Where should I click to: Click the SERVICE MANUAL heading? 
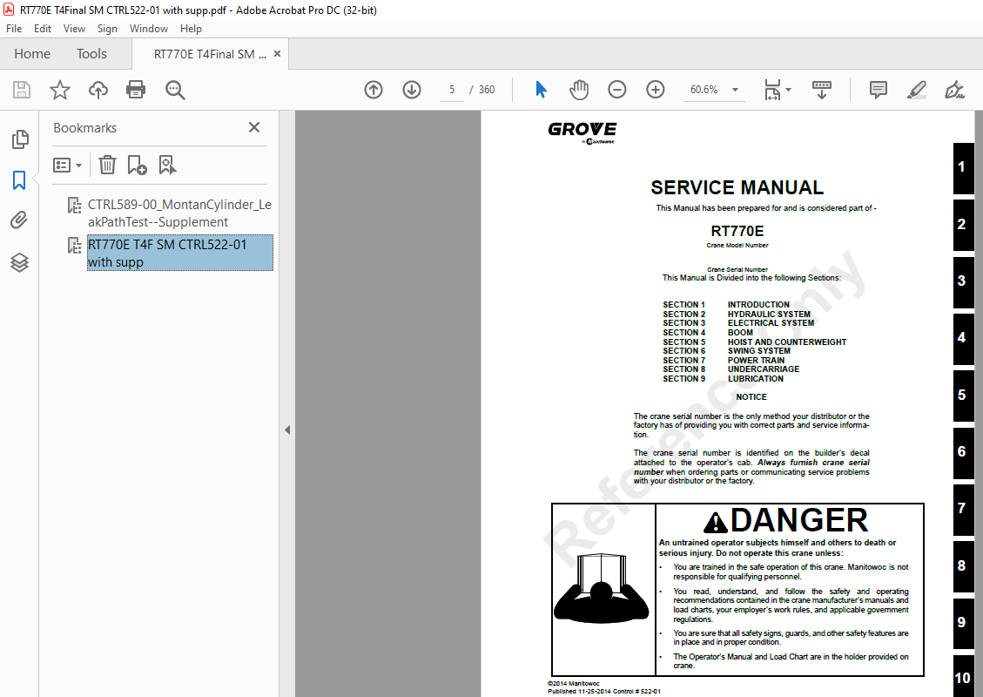point(737,187)
